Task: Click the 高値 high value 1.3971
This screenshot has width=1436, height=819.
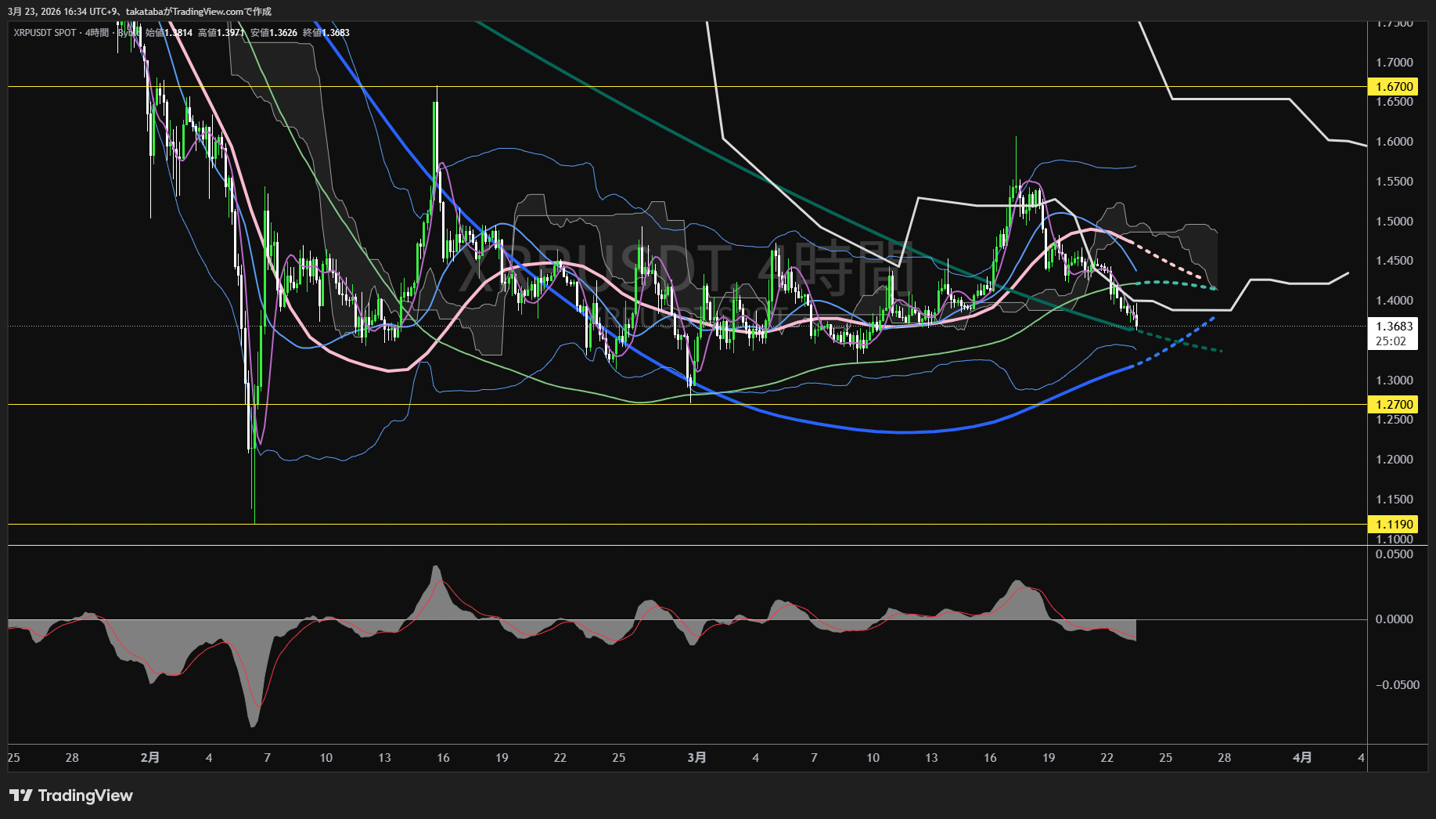Action: click(x=231, y=33)
